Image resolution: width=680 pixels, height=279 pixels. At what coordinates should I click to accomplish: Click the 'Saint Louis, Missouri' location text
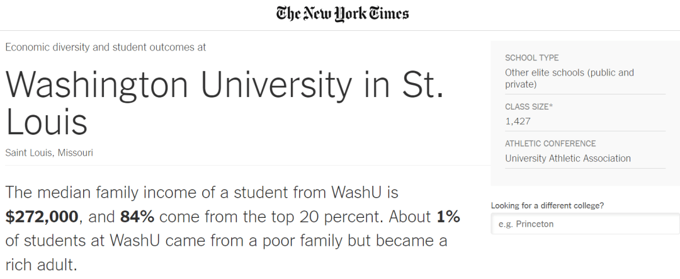pos(49,153)
